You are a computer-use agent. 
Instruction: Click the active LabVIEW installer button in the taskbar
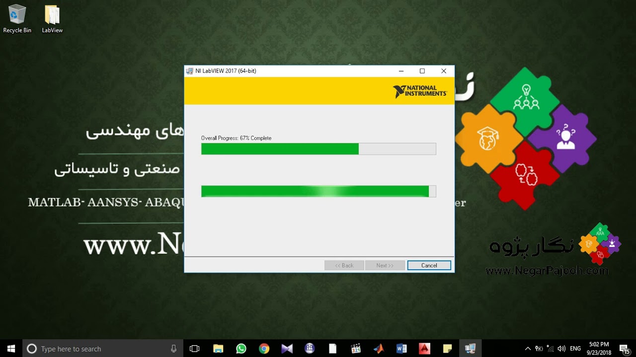point(470,349)
